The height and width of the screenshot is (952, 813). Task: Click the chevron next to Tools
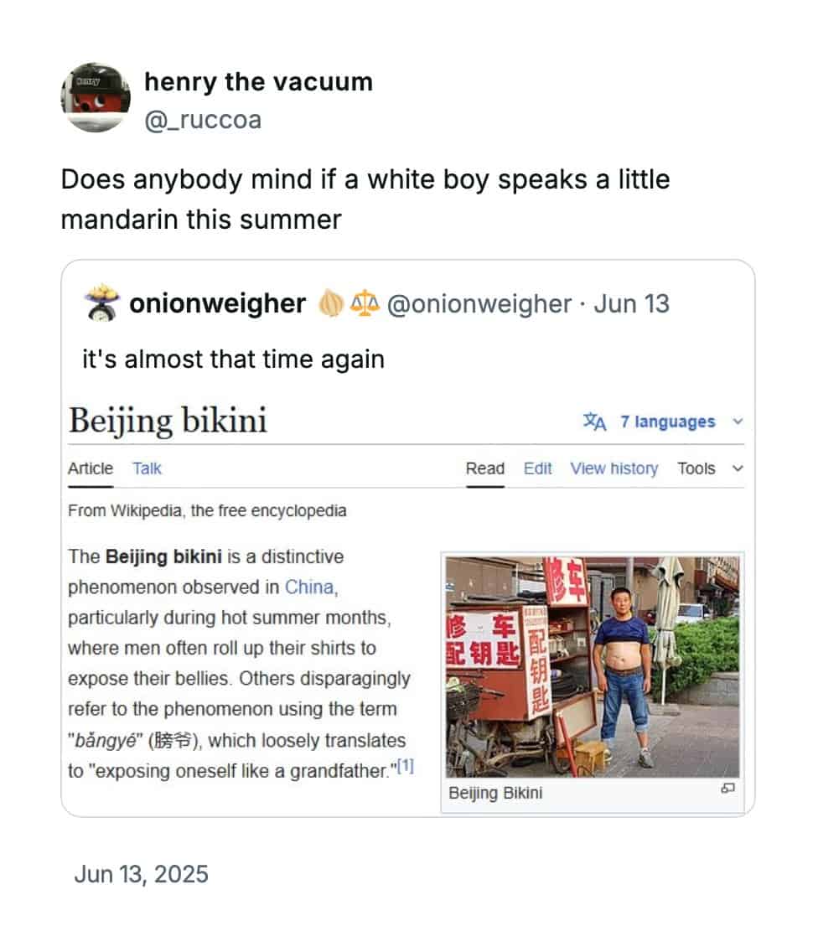[738, 468]
